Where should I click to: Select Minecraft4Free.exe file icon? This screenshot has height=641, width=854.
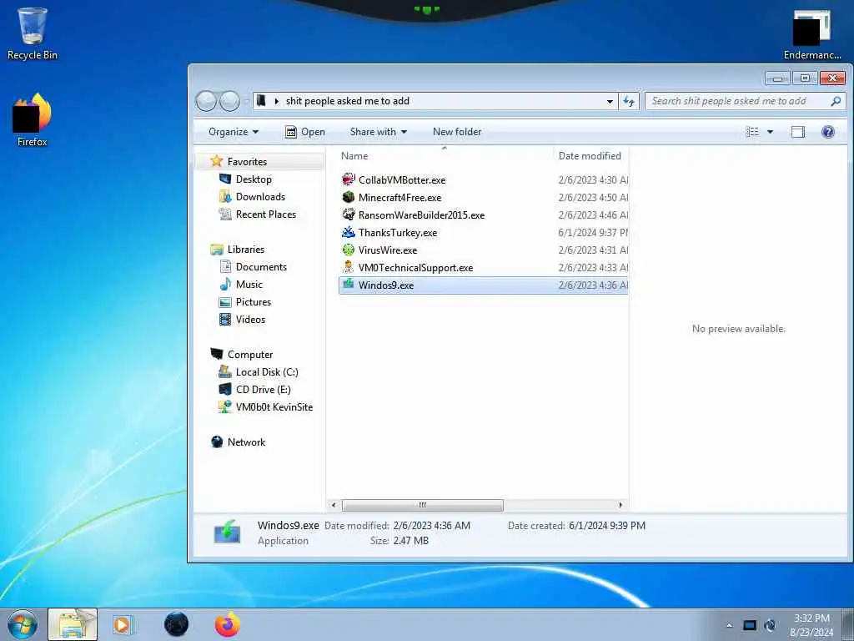point(348,197)
